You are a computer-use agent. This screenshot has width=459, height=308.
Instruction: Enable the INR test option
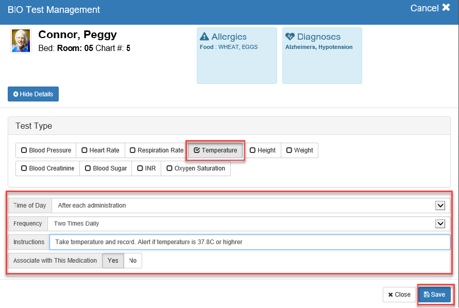point(146,168)
